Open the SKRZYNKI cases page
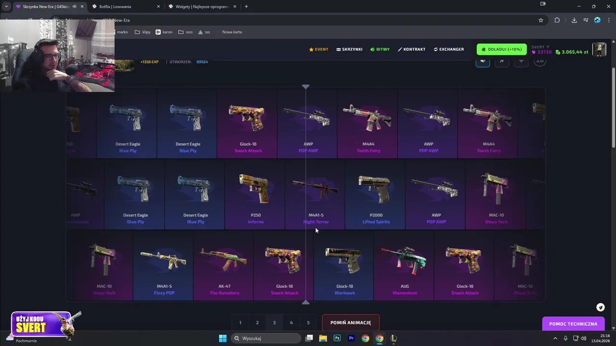This screenshot has height=346, width=616. tap(349, 49)
